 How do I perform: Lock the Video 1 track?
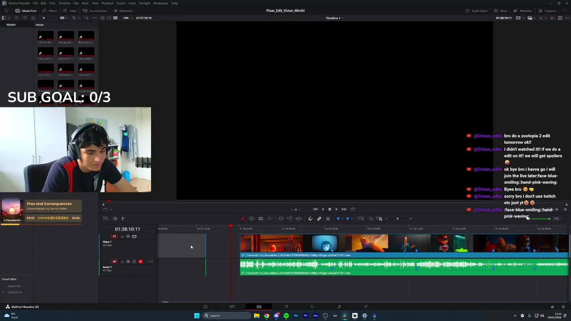pos(122,236)
